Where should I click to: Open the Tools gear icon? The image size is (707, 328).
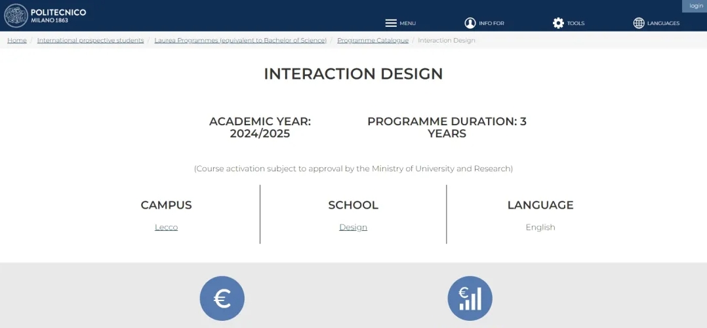point(558,23)
